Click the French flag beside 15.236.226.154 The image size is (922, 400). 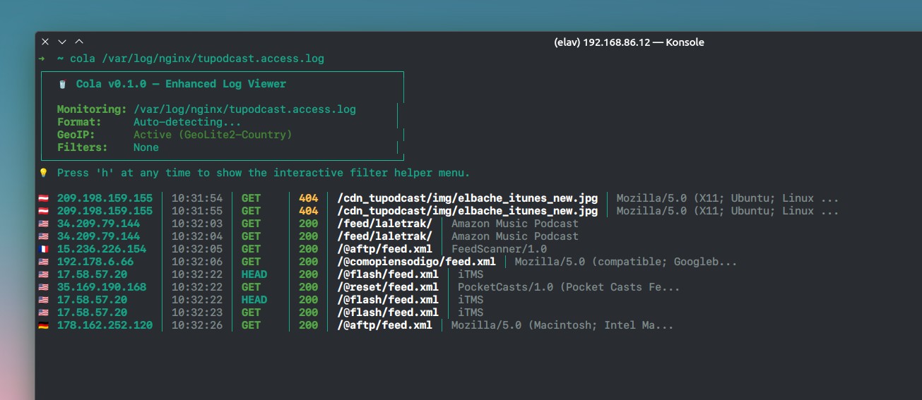coord(44,249)
